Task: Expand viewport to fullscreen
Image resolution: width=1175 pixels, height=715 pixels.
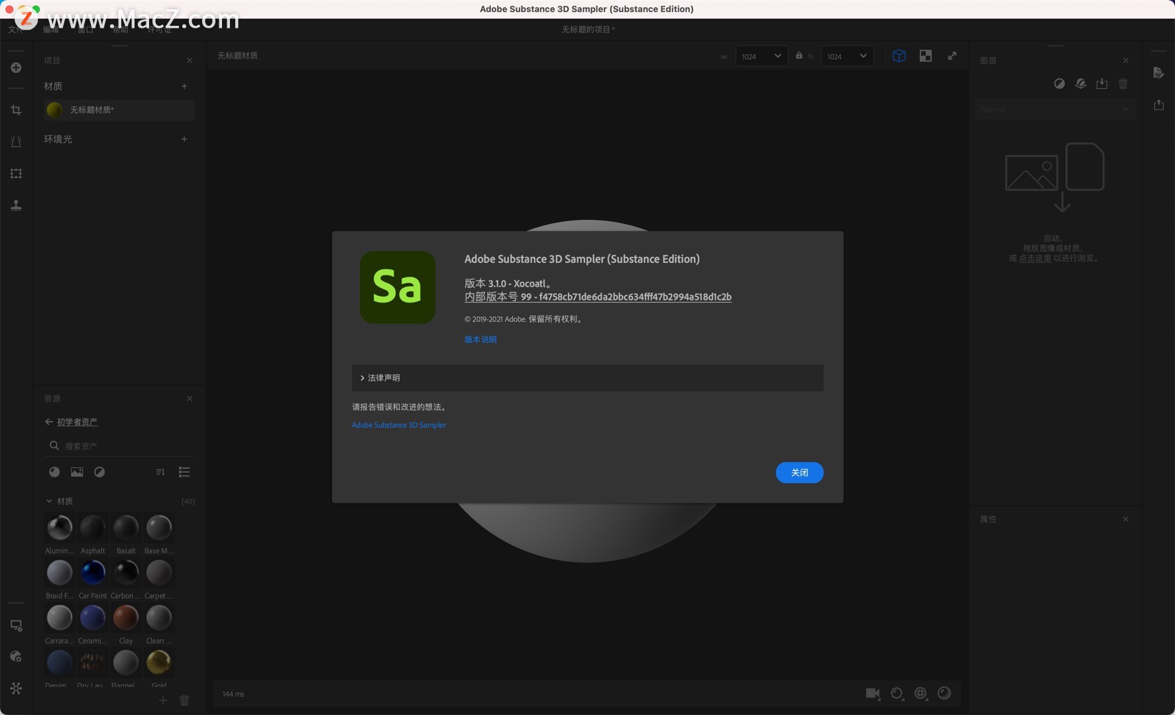Action: 952,56
